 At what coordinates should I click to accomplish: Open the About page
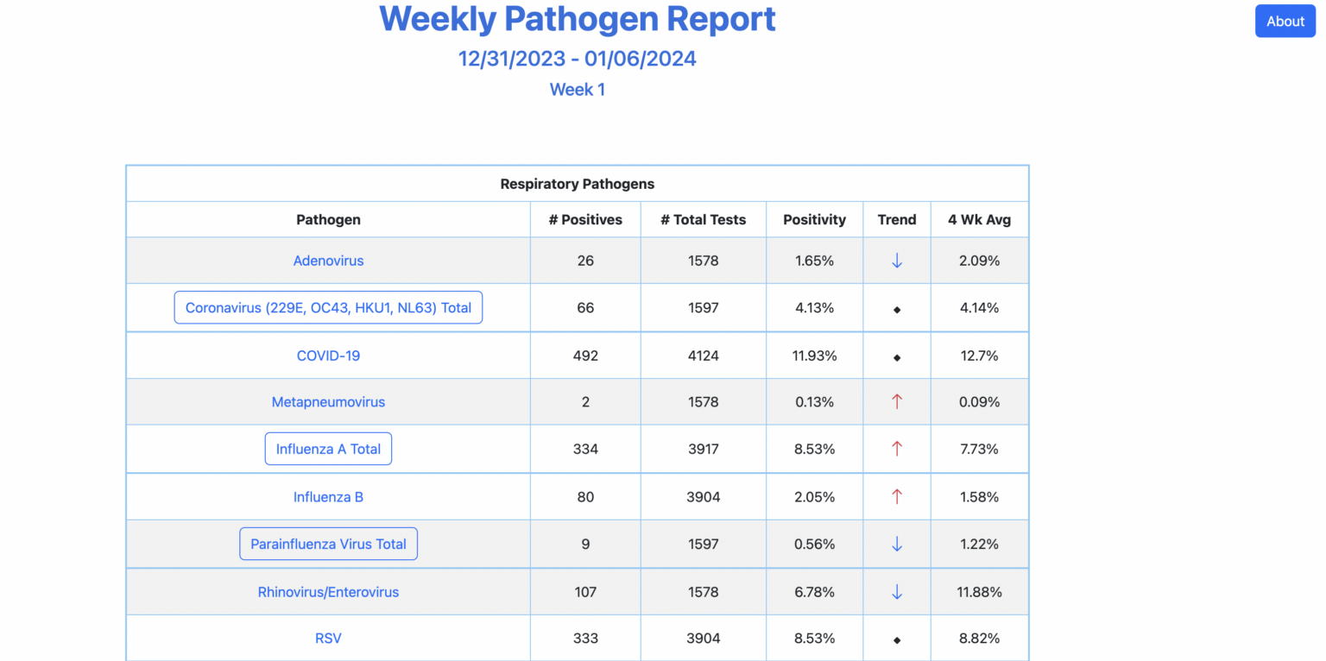tap(1285, 21)
